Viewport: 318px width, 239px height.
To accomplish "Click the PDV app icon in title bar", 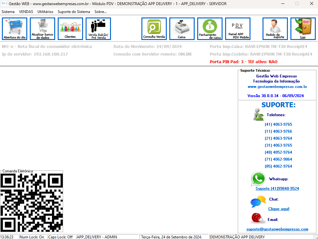I will [x=4, y=3].
